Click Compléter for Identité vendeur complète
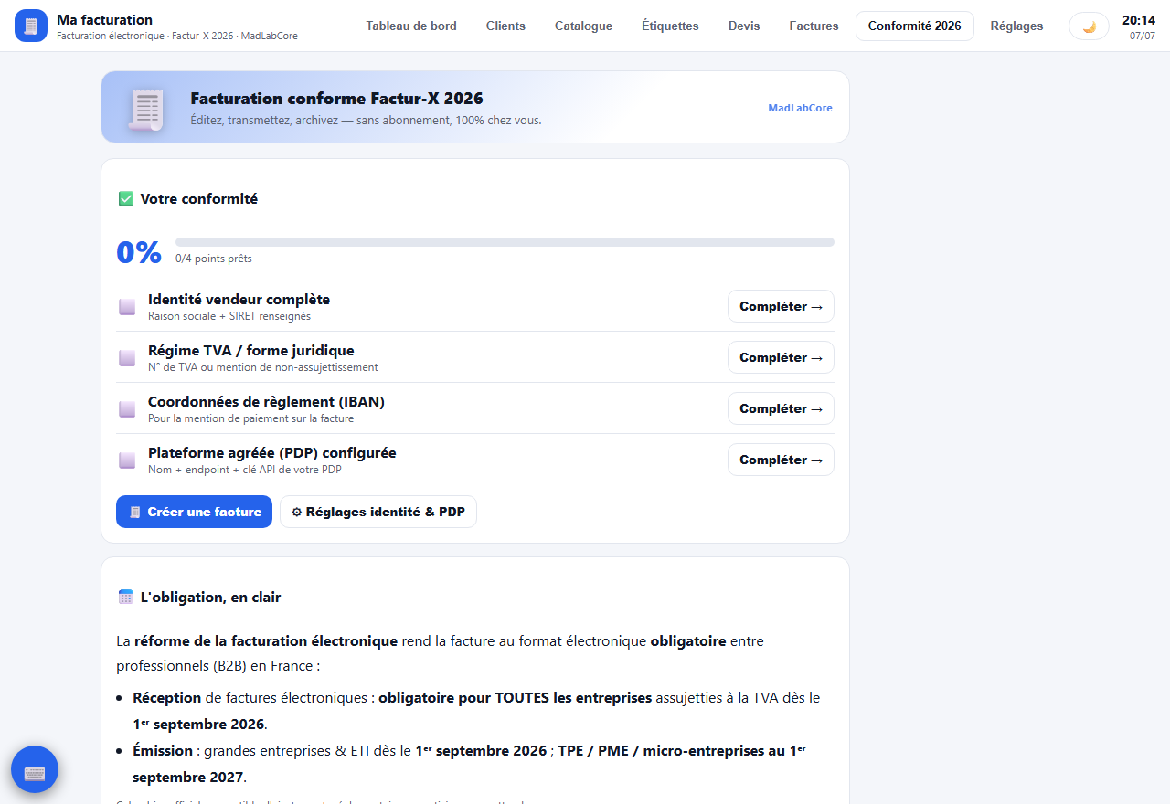This screenshot has width=1170, height=804. 781,306
